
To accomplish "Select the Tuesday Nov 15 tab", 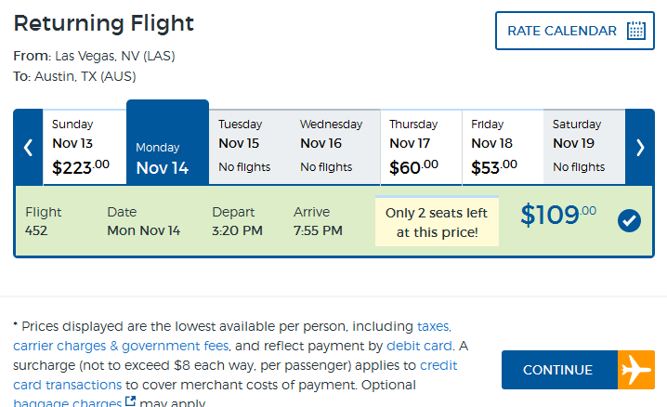I will tap(250, 147).
